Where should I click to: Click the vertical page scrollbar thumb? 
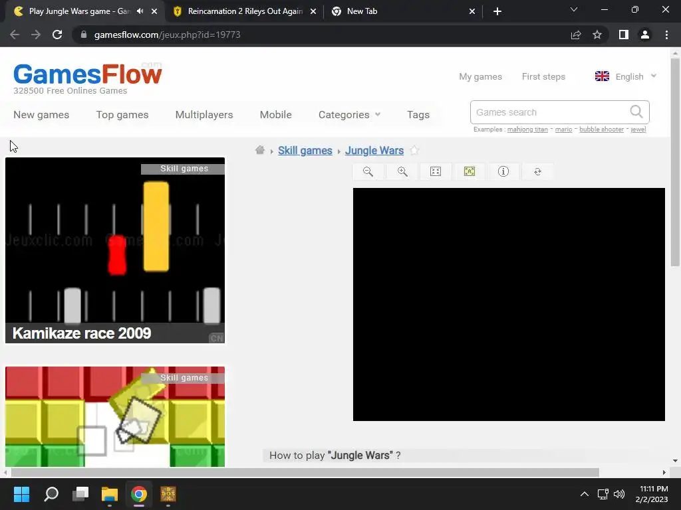pos(675,162)
